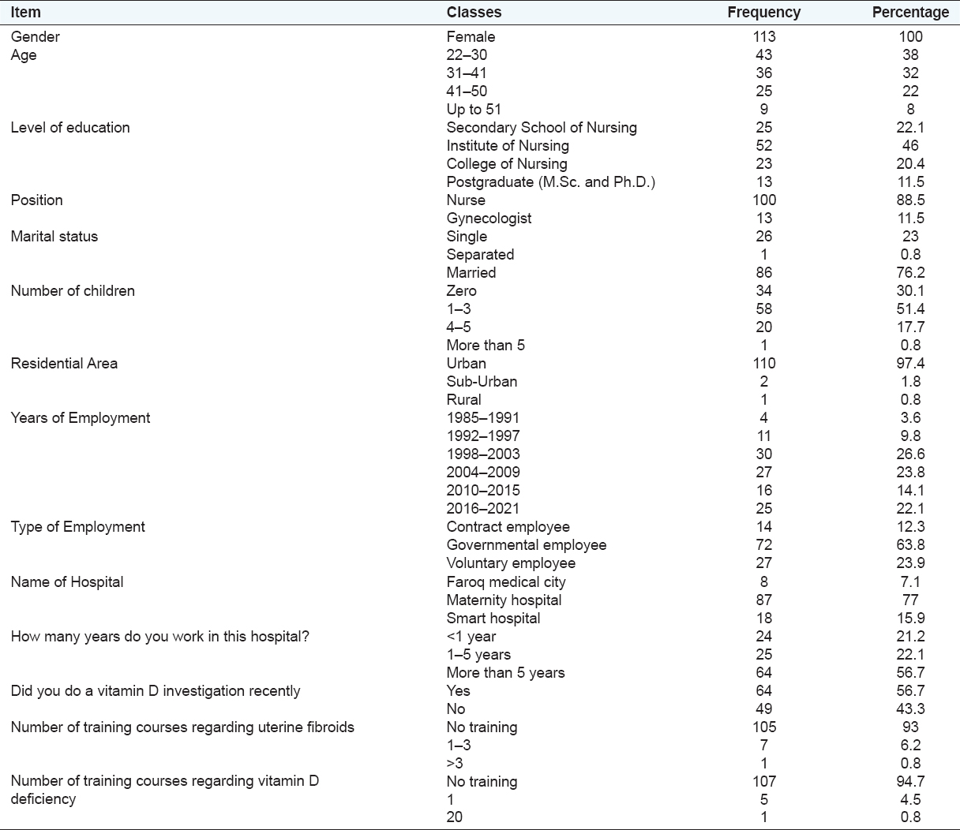Viewport: 960px width, 830px height.
Task: Select the Faroq medical city cell
Action: 506,582
